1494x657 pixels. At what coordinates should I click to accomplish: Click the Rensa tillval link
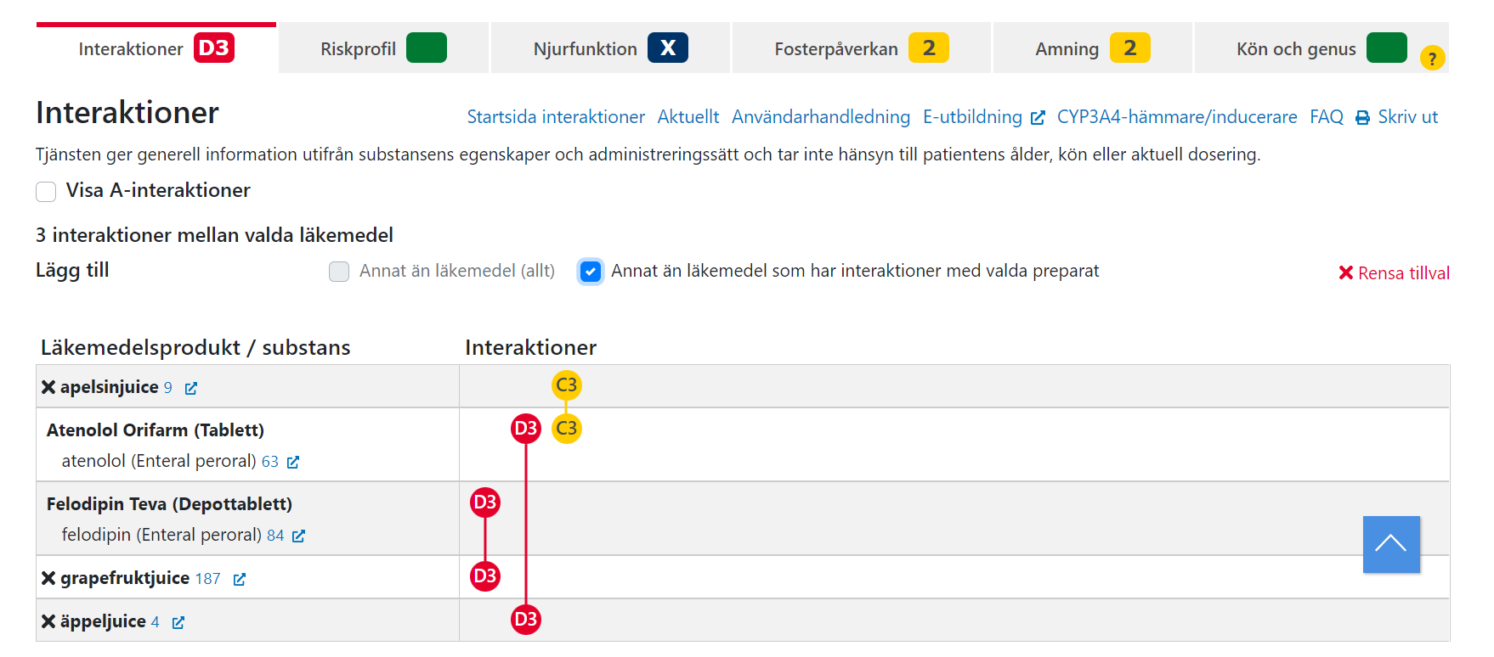[x=1395, y=273]
